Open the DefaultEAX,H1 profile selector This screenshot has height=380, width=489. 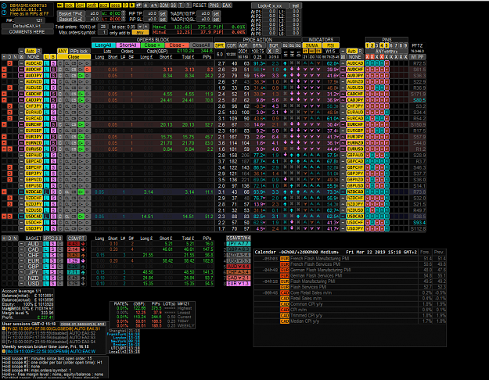click(x=27, y=27)
